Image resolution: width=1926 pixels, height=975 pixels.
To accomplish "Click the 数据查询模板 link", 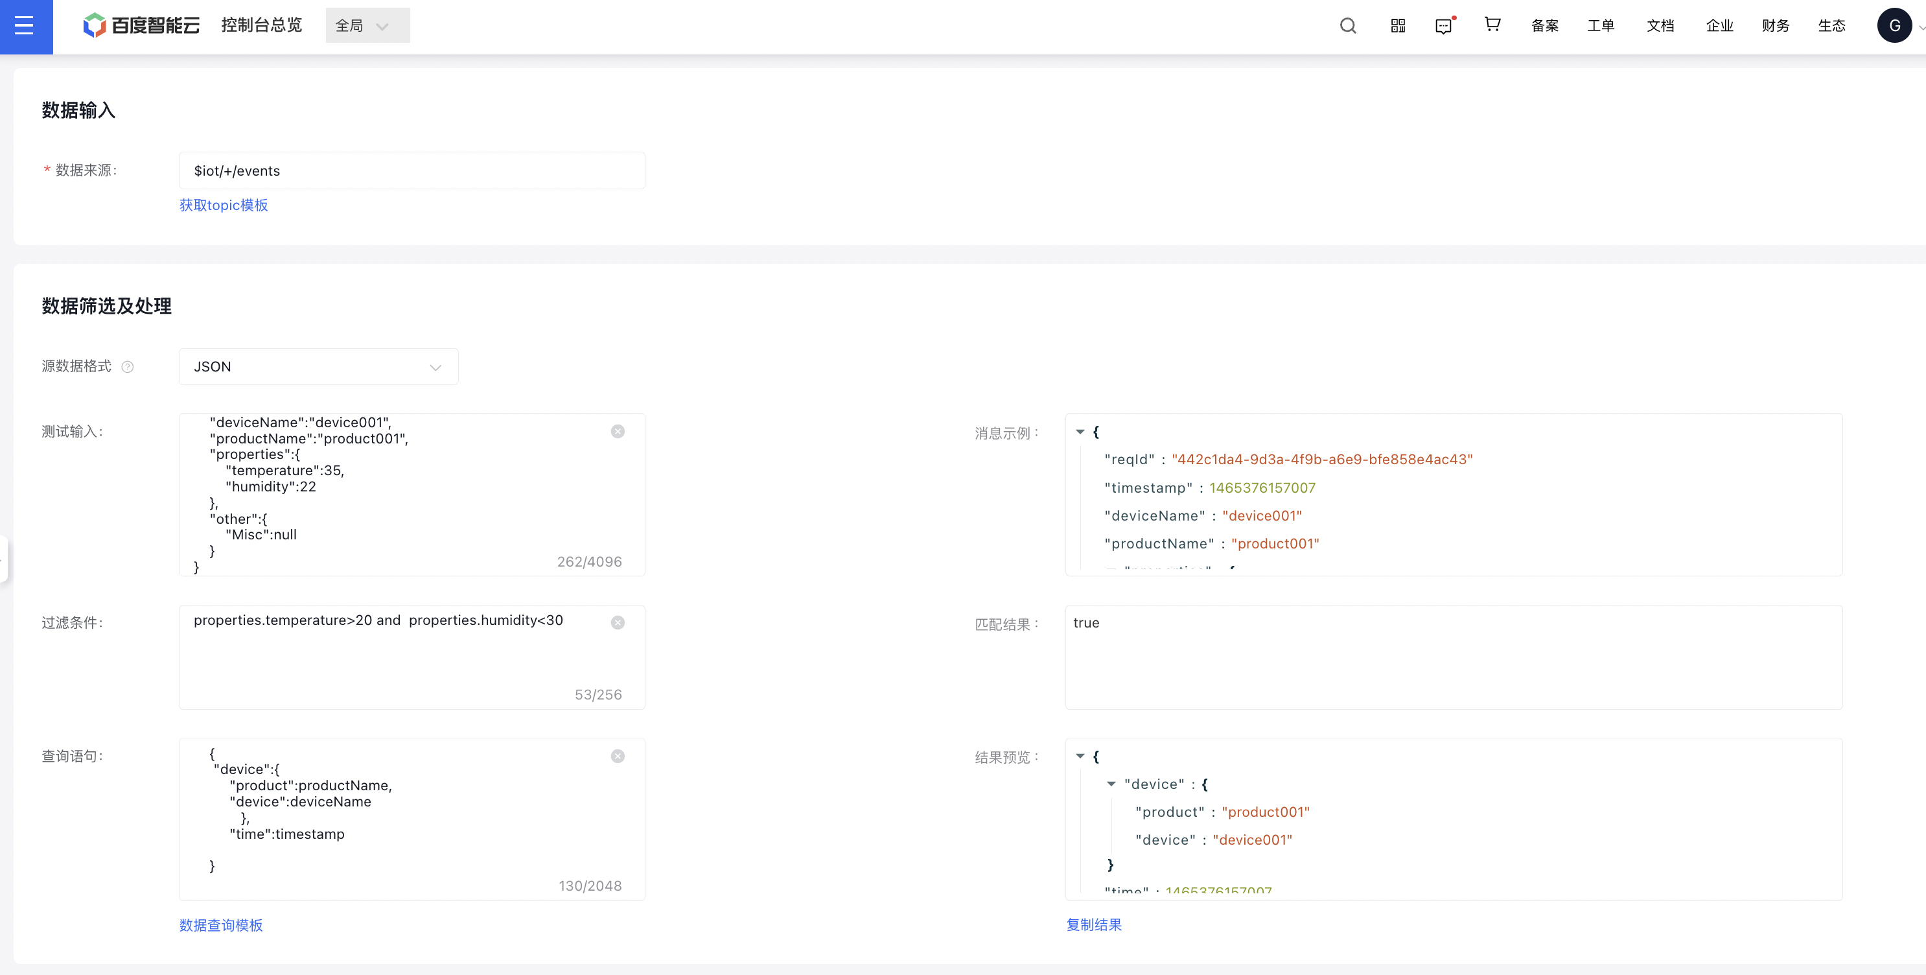I will [x=222, y=925].
